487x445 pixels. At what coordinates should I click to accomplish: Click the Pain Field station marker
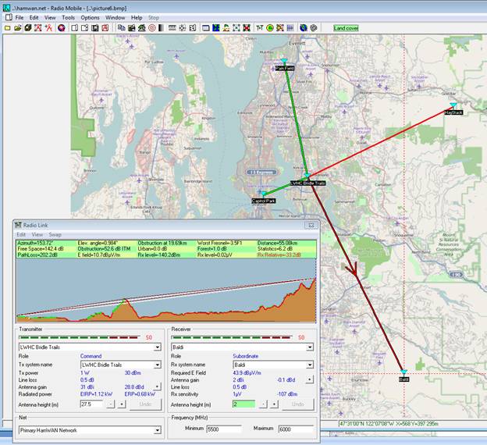pyautogui.click(x=284, y=62)
